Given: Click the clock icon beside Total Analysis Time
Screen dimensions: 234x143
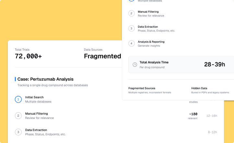Looking at the screenshot, I should (135, 65).
